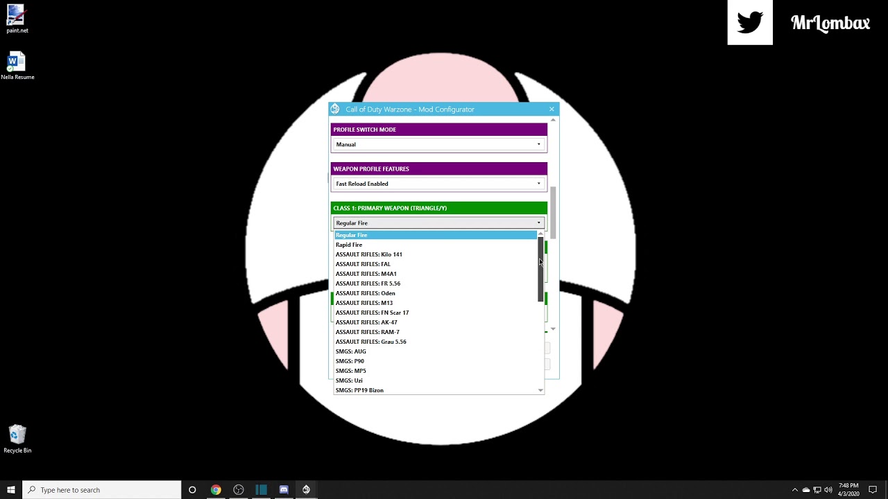Click the configurator window scrollbar thumb
Image resolution: width=888 pixels, height=499 pixels.
554,213
